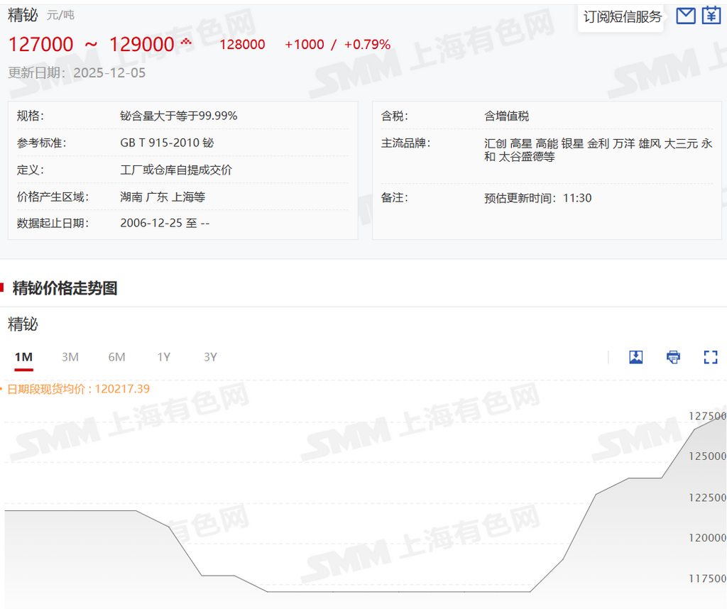Click the price range 127000 ~ 129000
Screen dimensions: 727x609
pyautogui.click(x=92, y=45)
